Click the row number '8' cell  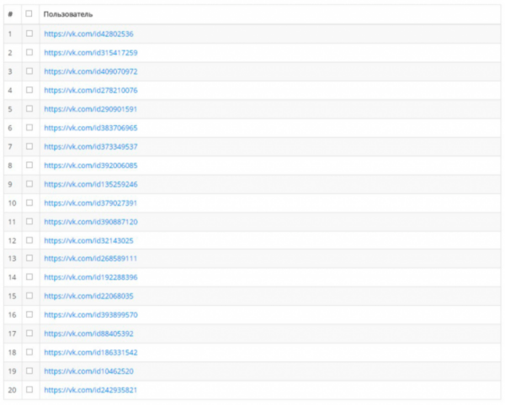tap(10, 166)
